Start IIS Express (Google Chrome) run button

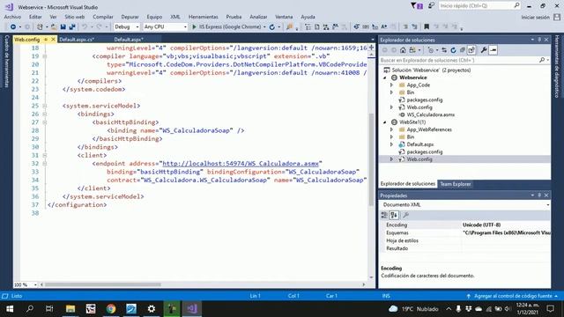[226, 27]
